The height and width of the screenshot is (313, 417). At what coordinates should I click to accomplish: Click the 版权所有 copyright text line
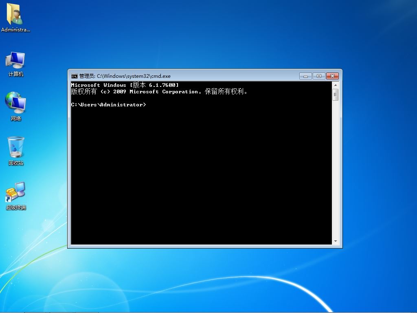click(x=160, y=92)
